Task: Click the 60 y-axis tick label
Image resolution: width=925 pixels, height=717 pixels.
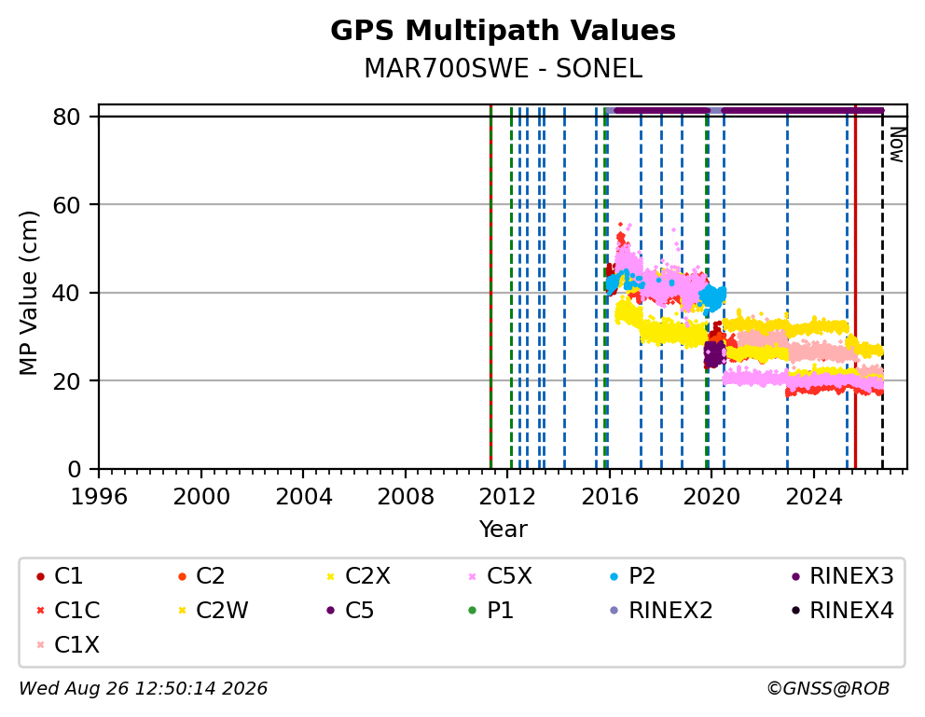Action: (66, 205)
